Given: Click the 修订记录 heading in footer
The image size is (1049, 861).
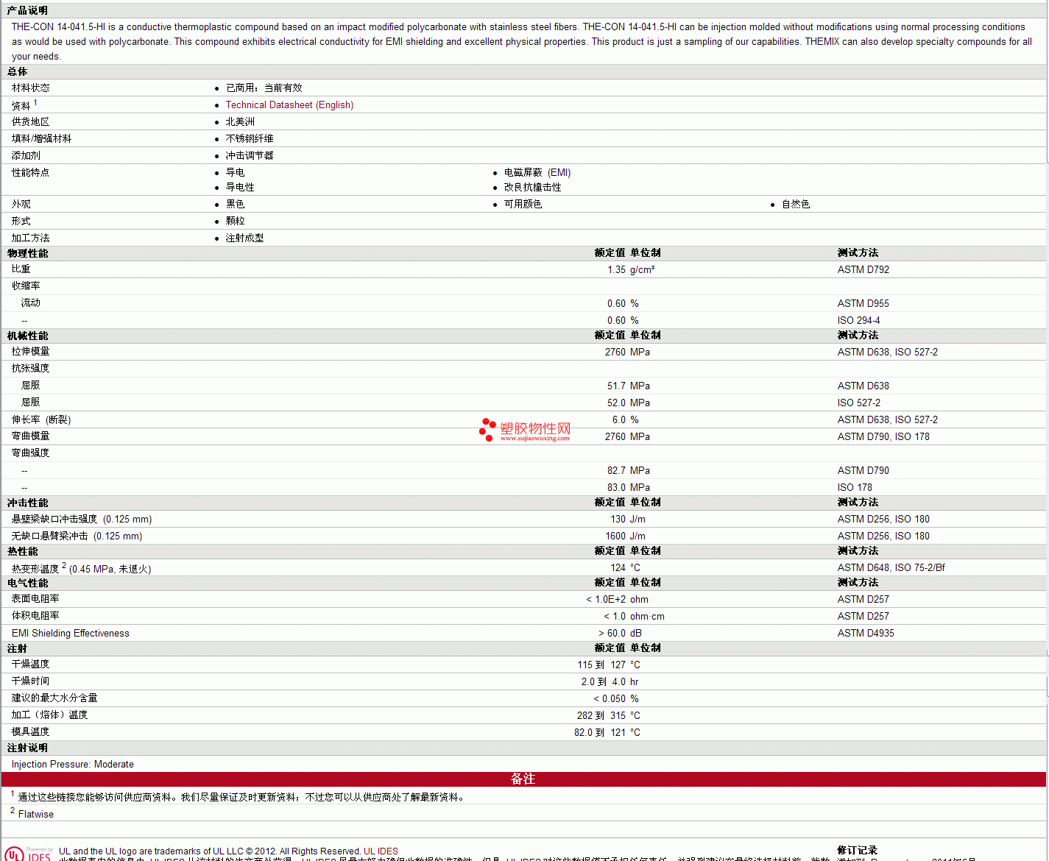Looking at the screenshot, I should [858, 850].
